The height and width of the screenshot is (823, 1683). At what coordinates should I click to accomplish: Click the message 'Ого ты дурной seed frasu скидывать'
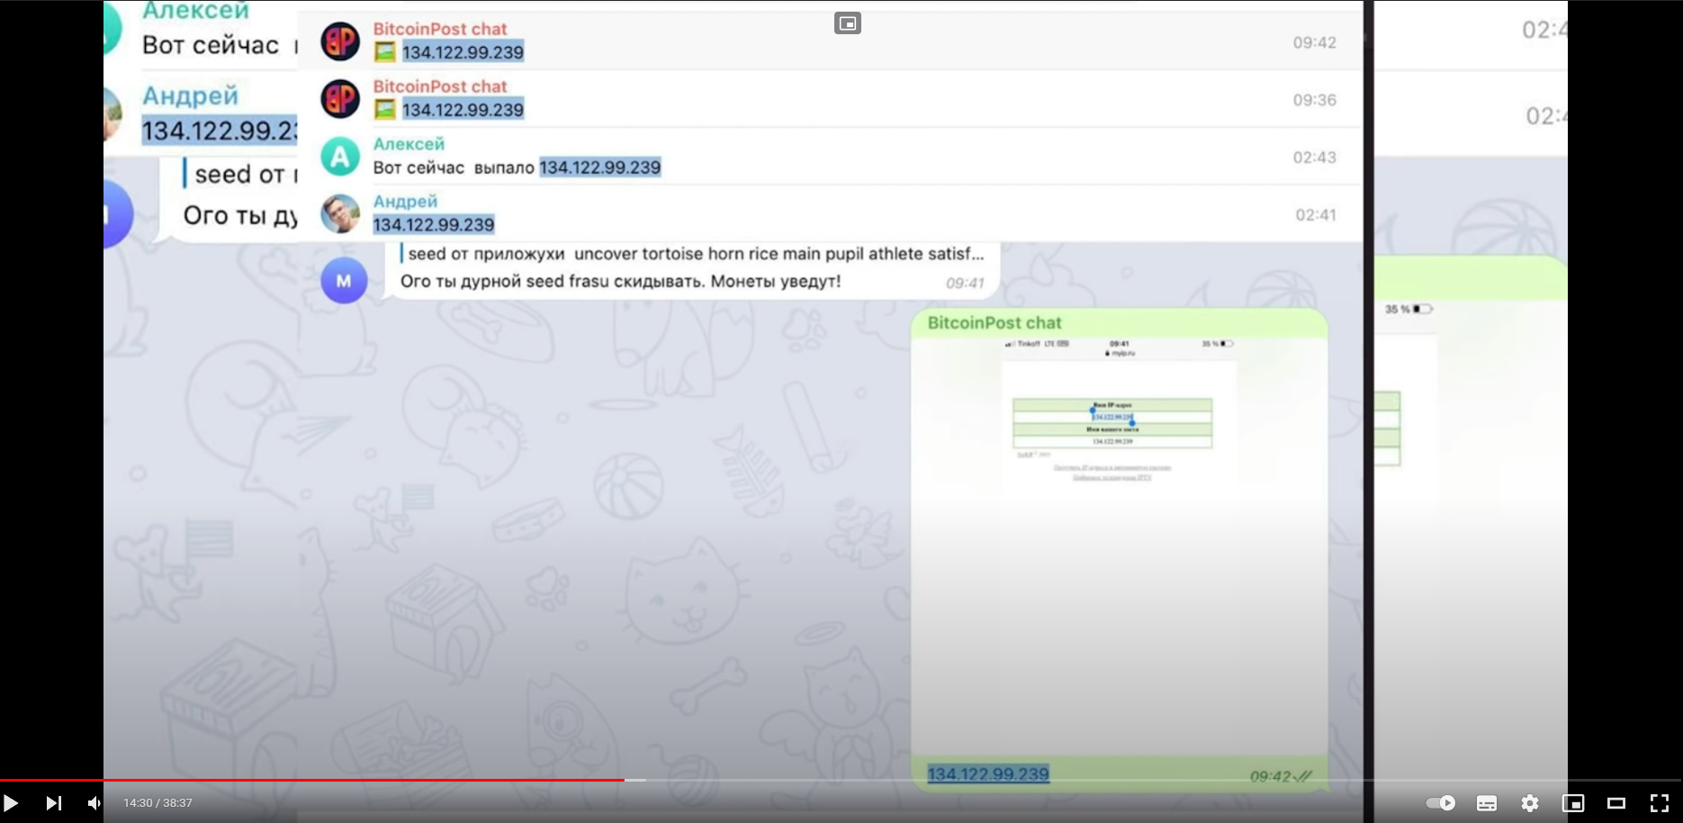click(x=621, y=282)
